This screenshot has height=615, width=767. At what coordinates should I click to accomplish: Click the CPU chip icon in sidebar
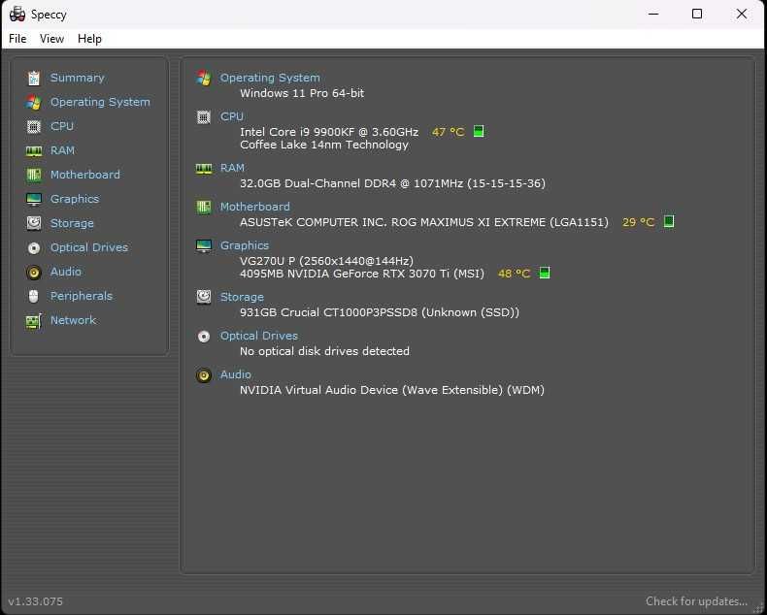pos(34,127)
